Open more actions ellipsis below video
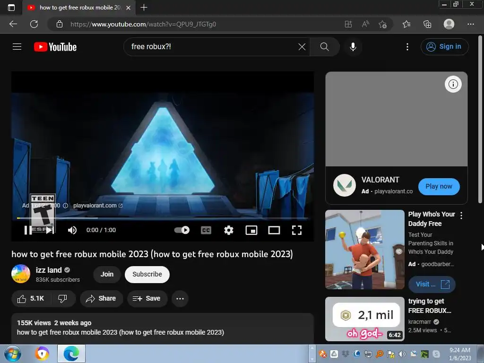 180,299
